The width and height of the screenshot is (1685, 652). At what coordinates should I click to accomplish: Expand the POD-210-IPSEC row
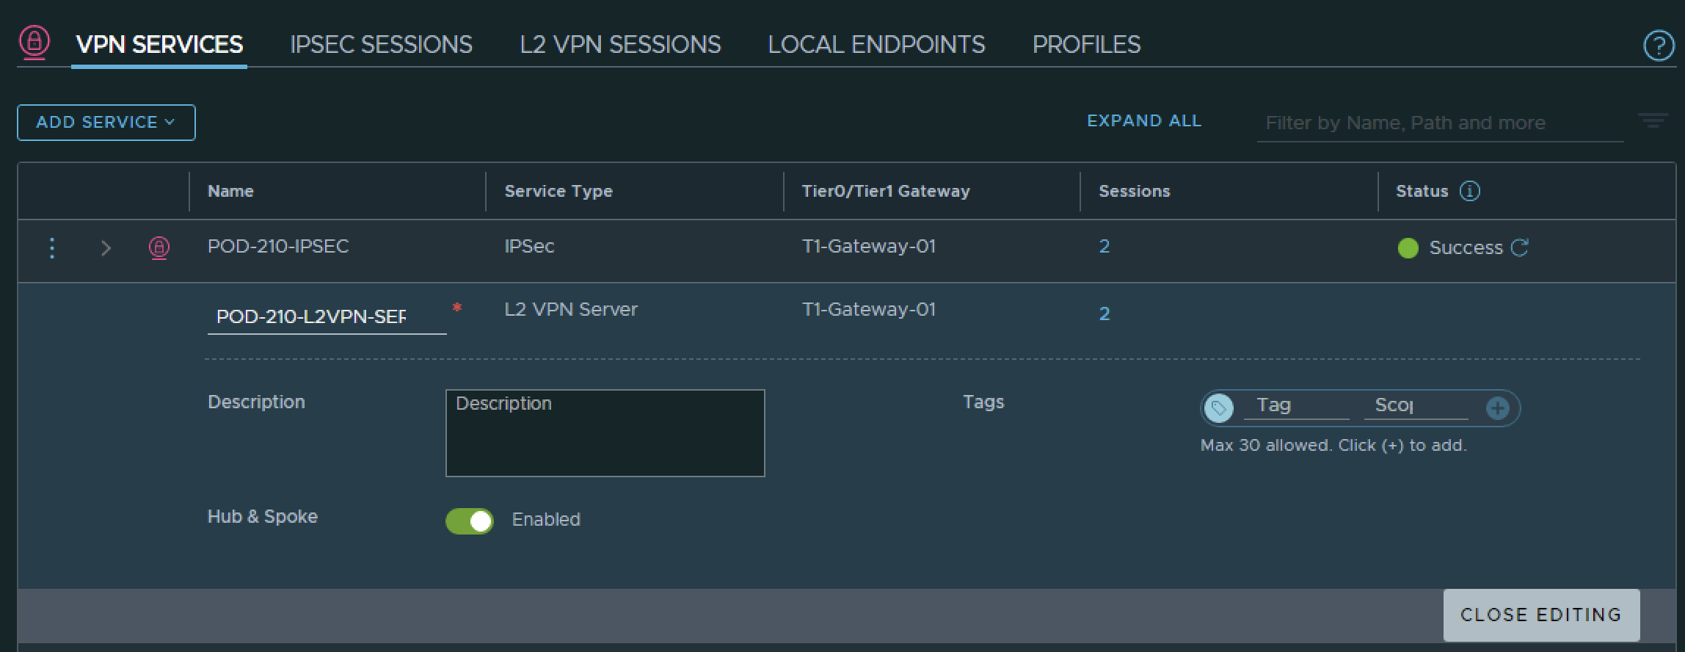106,248
